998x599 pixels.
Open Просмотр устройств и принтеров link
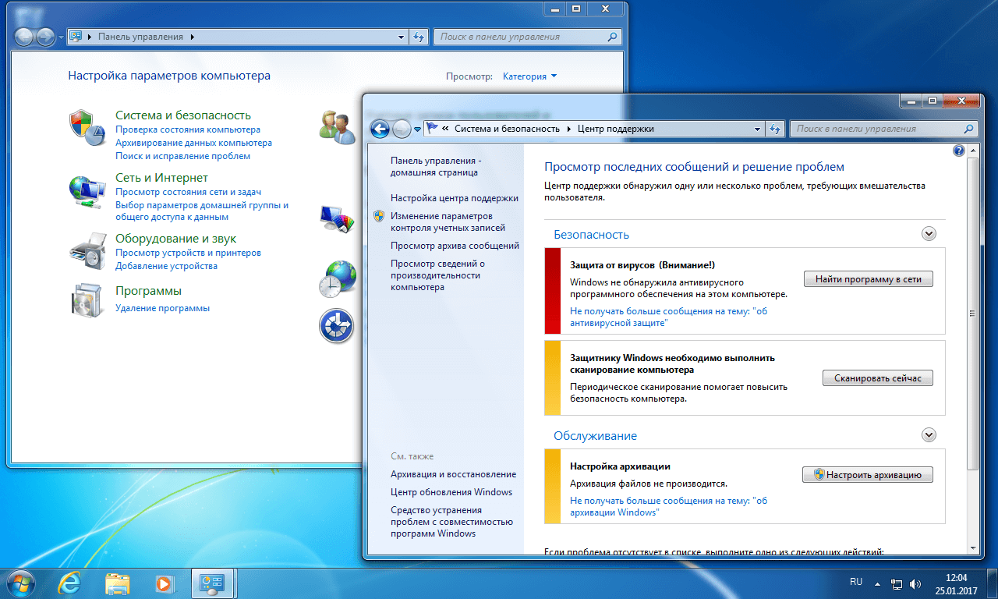point(188,253)
